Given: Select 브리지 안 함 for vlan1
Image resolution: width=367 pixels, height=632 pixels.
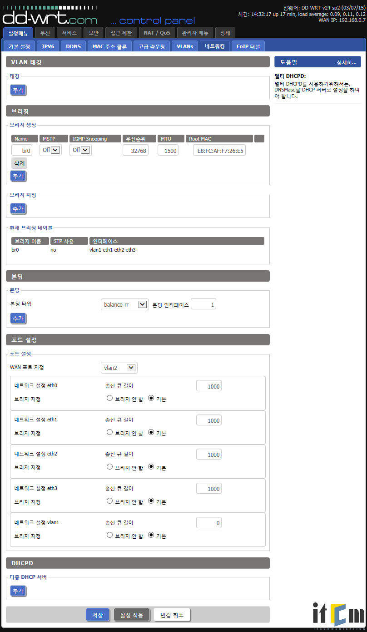Looking at the screenshot, I should pos(109,535).
